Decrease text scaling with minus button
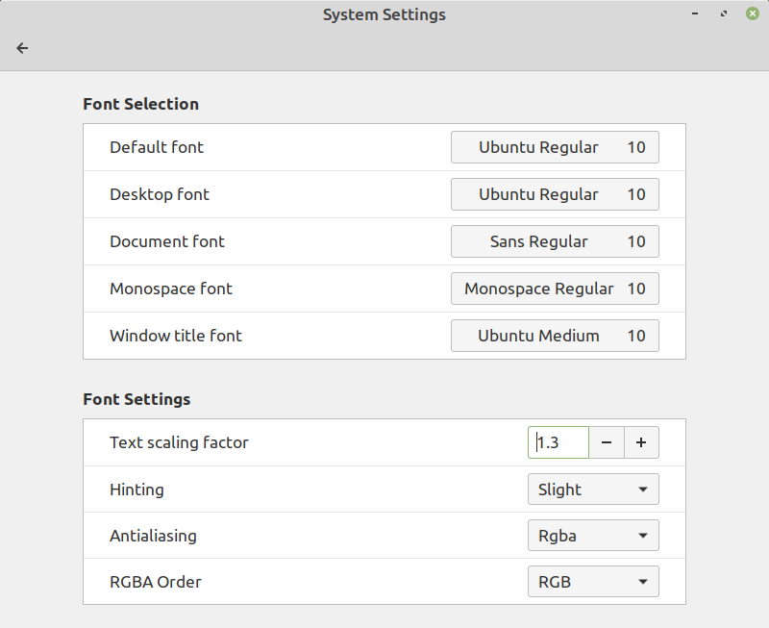Image resolution: width=769 pixels, height=628 pixels. pos(607,442)
